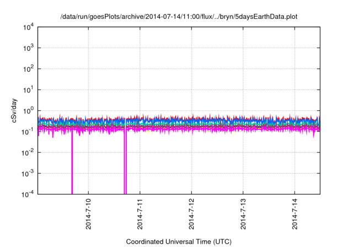The width and height of the screenshot is (353, 247).
Task: Click the 10^-4 y-axis tick label
Action: (28, 194)
